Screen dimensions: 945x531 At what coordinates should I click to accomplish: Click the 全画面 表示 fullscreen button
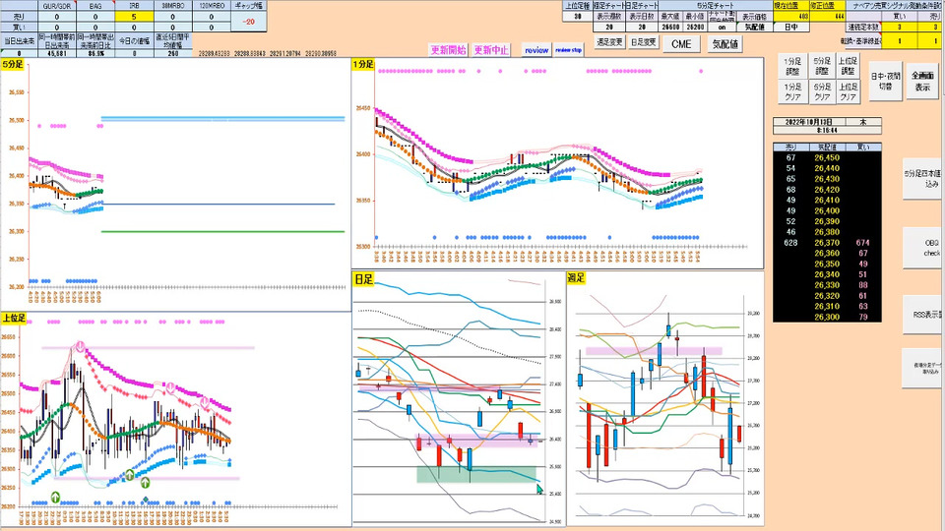(922, 81)
